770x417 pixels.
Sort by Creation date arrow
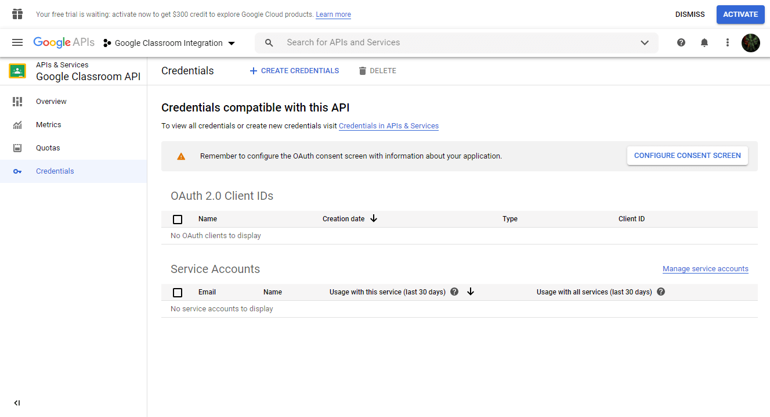coord(374,218)
